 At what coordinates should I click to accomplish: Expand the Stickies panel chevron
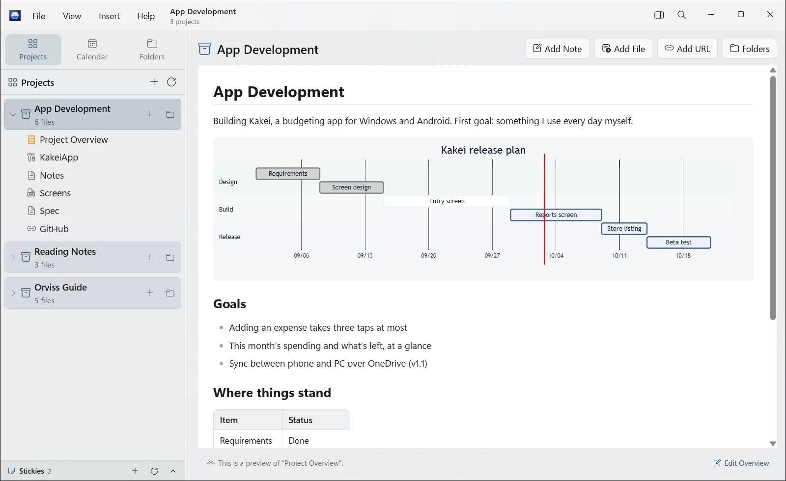point(173,471)
